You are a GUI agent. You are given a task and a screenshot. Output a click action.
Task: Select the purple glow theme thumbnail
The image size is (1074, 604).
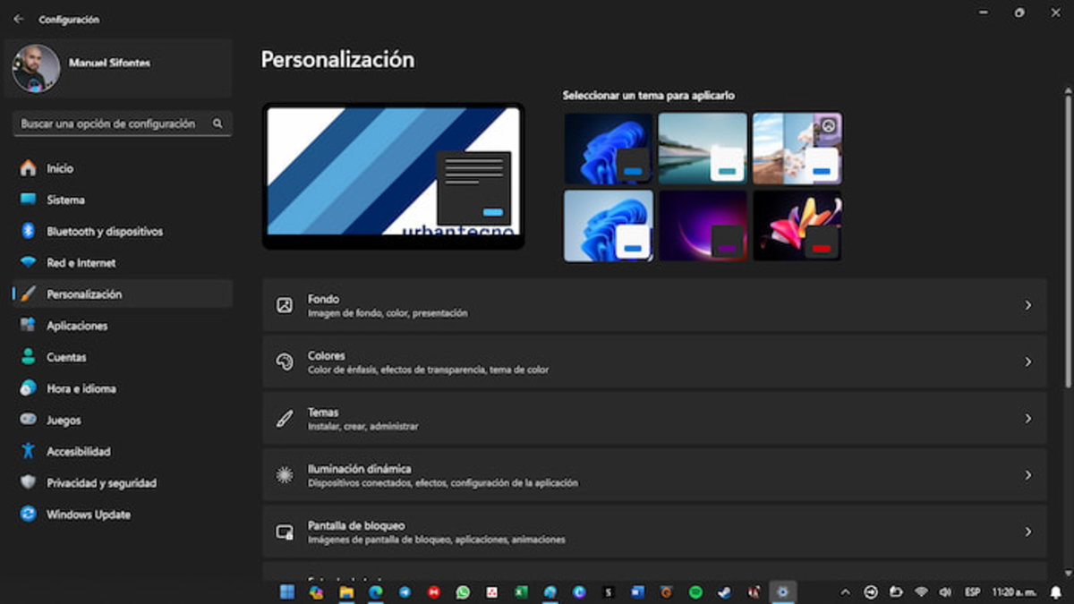pyautogui.click(x=703, y=225)
